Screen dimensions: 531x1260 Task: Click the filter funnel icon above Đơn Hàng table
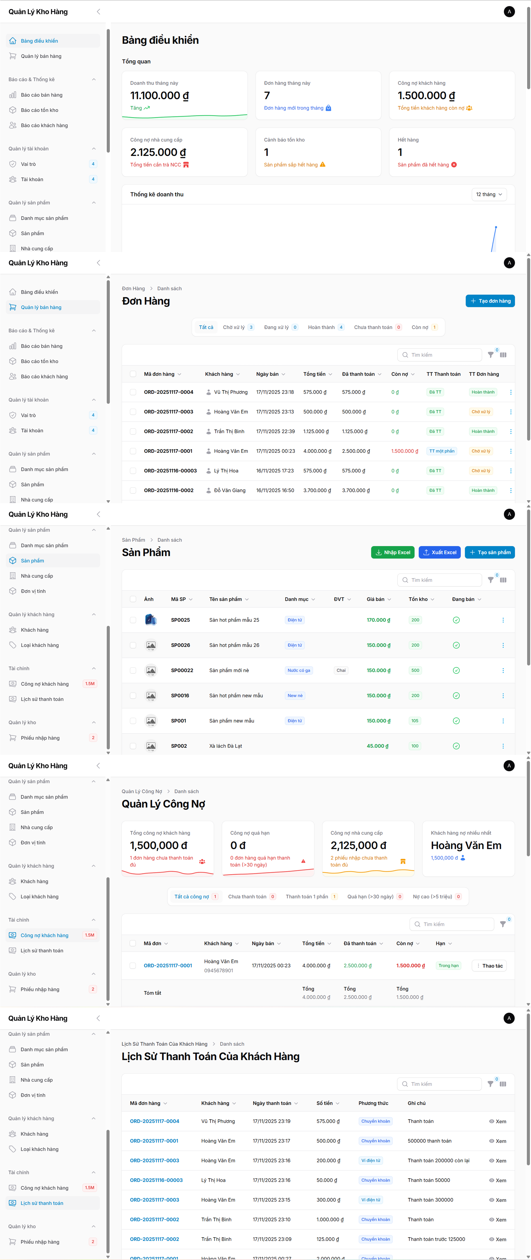[491, 355]
